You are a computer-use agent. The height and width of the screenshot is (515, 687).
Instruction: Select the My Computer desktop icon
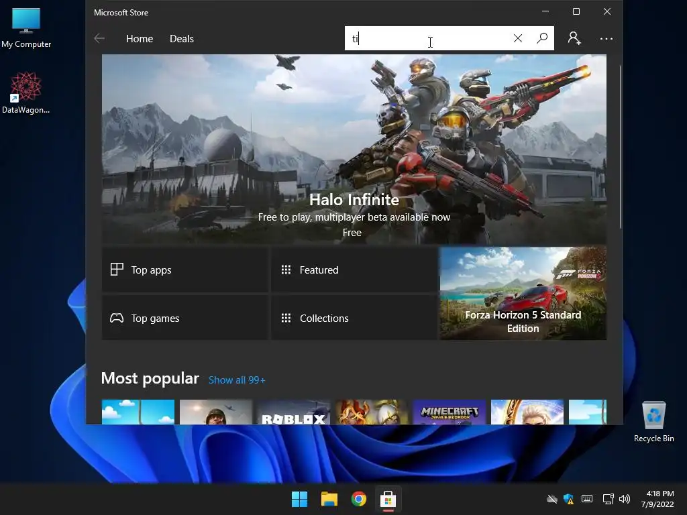[x=26, y=28]
